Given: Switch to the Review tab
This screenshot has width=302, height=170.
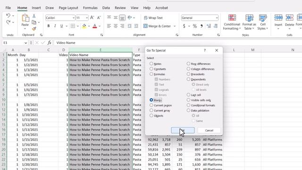Looking at the screenshot, I should click(x=120, y=8).
